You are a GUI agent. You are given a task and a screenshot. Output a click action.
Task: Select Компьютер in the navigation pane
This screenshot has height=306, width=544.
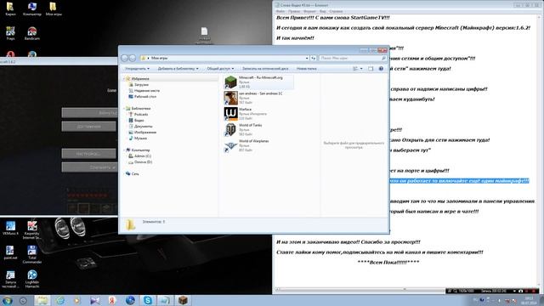coord(138,150)
